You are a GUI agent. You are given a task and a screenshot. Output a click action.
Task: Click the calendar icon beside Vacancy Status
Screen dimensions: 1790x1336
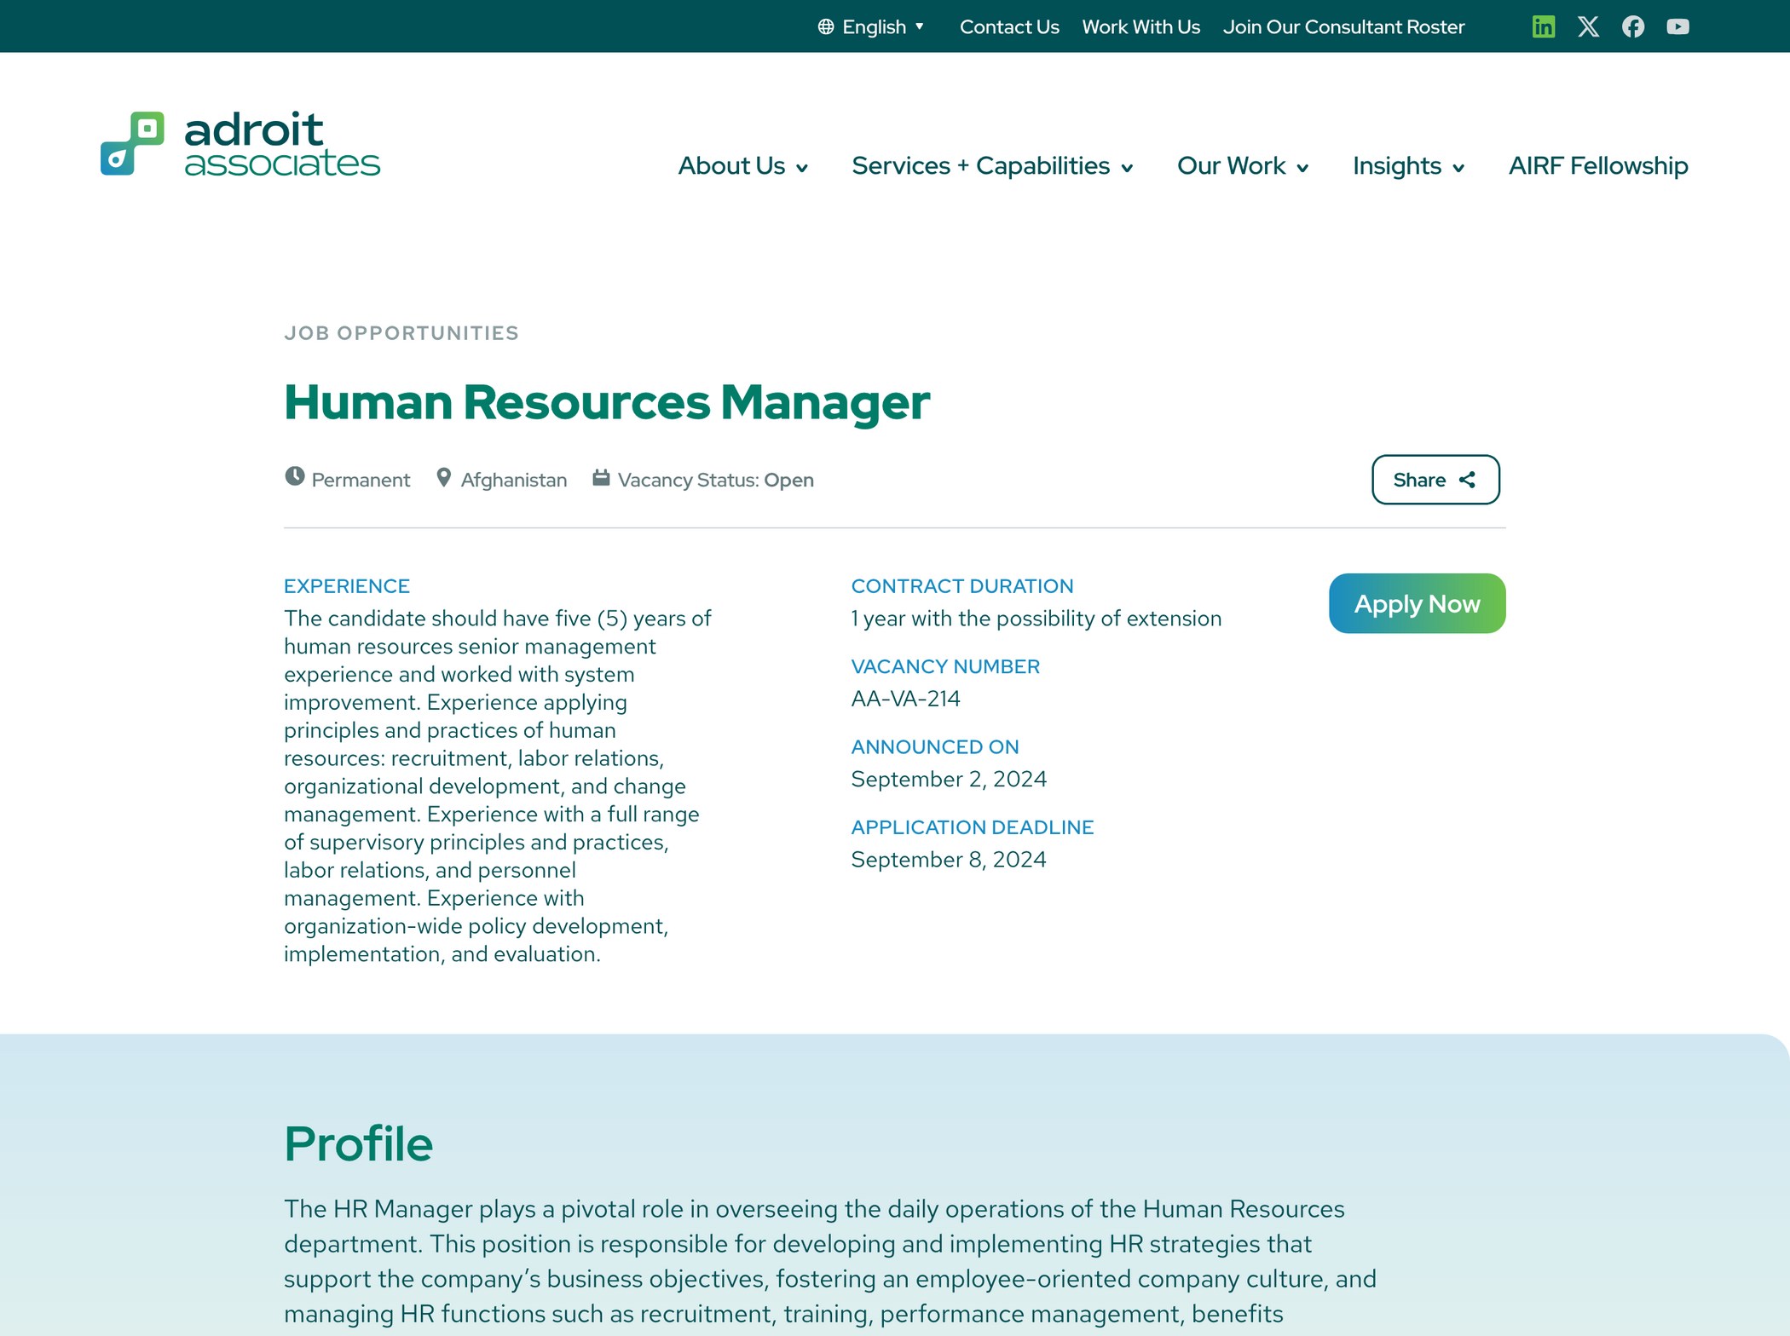click(601, 477)
